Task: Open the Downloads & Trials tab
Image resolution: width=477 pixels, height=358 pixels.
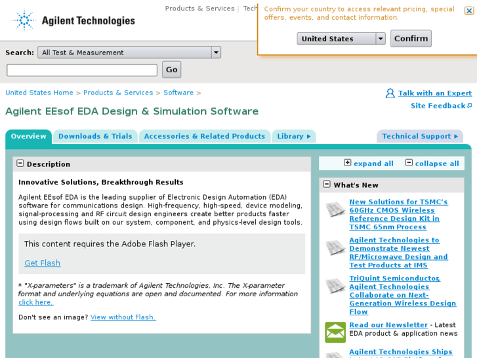Action: (x=95, y=136)
